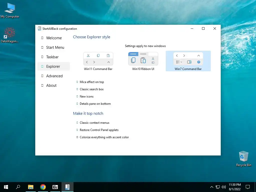
Task: Minimize the StartAllBack configuration window
Action: pos(192,28)
